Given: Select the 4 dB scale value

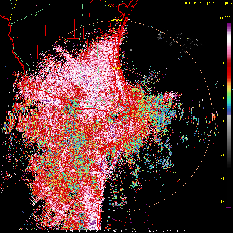Looking at the screenshot, I should (x=223, y=64).
